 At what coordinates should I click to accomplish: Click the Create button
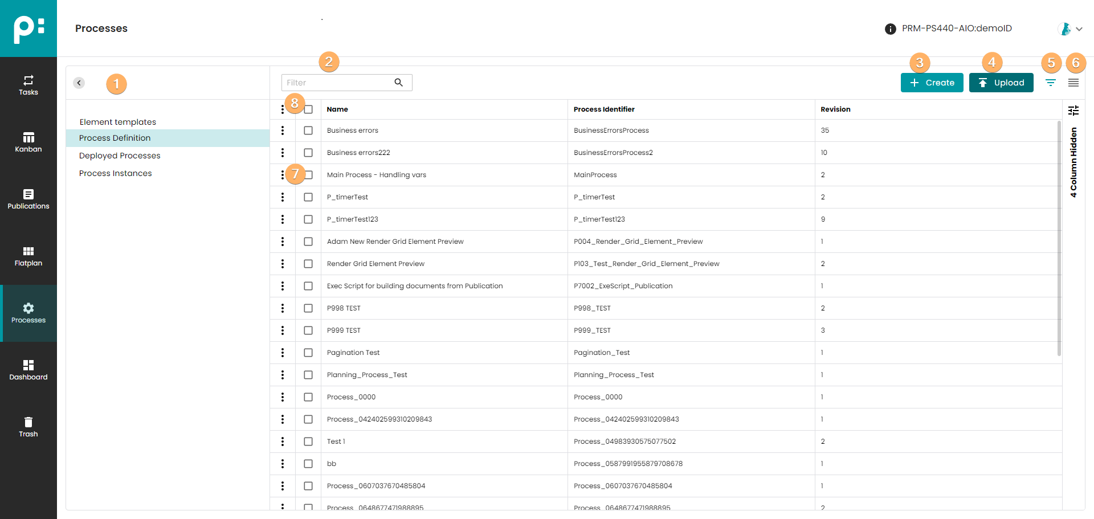(932, 83)
